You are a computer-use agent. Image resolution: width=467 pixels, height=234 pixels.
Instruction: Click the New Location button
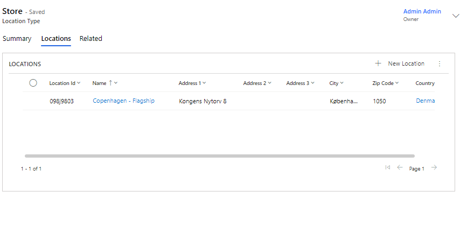[x=406, y=63]
